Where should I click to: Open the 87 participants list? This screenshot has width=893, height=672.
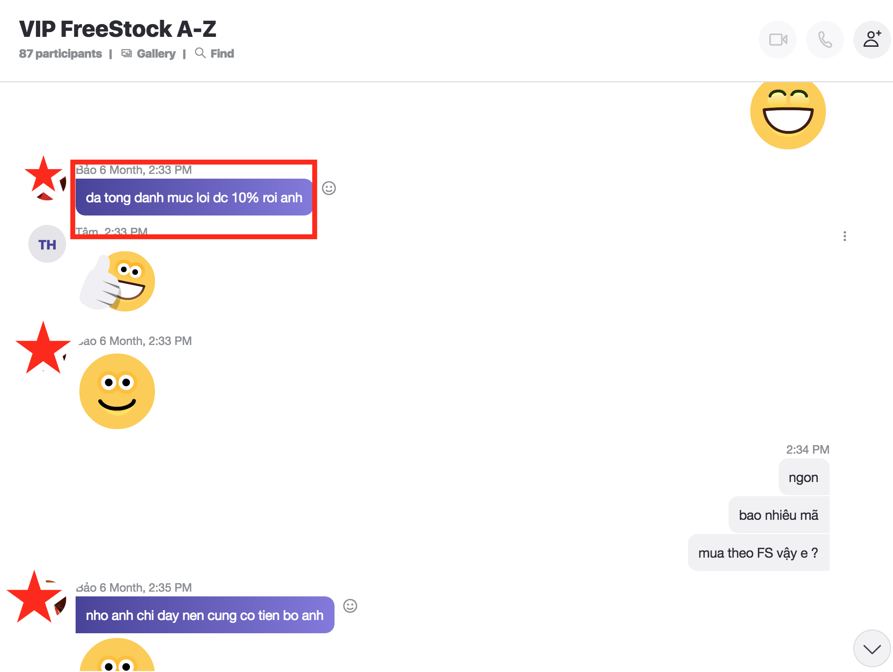60,54
